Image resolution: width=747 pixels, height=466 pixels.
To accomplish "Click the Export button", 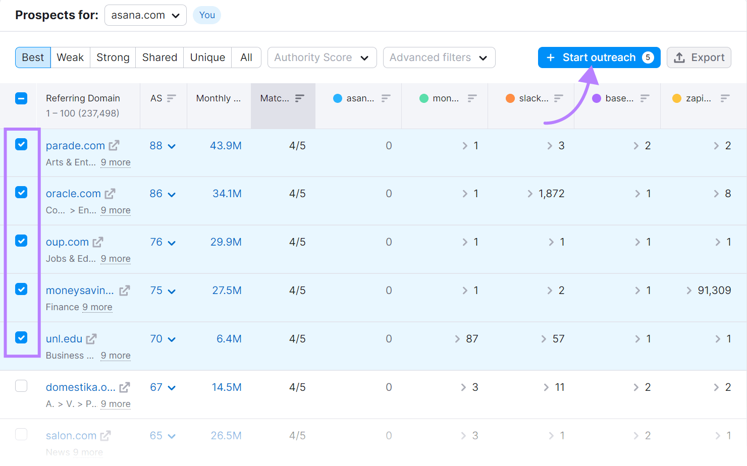I will 699,57.
